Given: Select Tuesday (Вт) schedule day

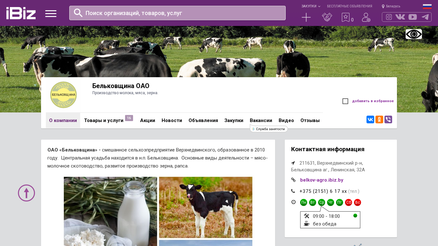Looking at the screenshot, I should [313, 202].
